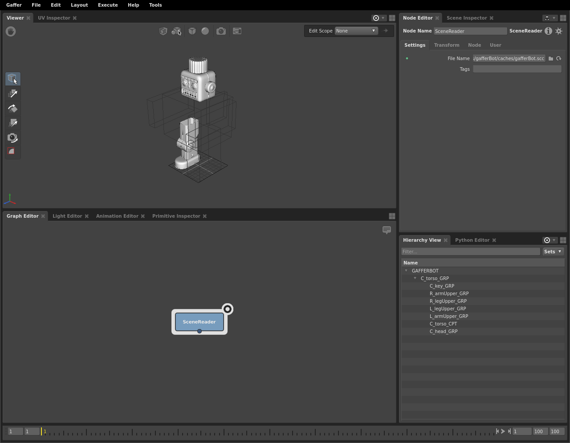Open the Sets dropdown in Hierarchy View
Image resolution: width=570 pixels, height=443 pixels.
553,252
